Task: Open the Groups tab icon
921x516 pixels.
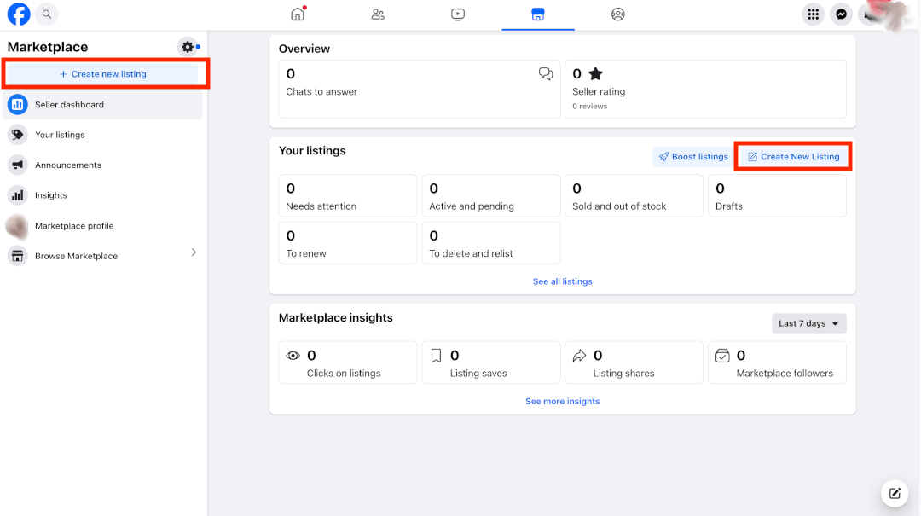Action: tap(617, 14)
